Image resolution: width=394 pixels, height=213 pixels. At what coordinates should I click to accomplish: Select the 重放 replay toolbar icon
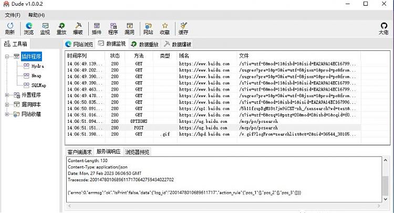[x=62, y=28]
